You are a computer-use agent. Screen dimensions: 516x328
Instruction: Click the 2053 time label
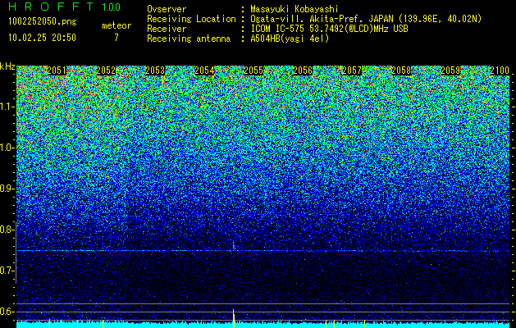coord(155,71)
